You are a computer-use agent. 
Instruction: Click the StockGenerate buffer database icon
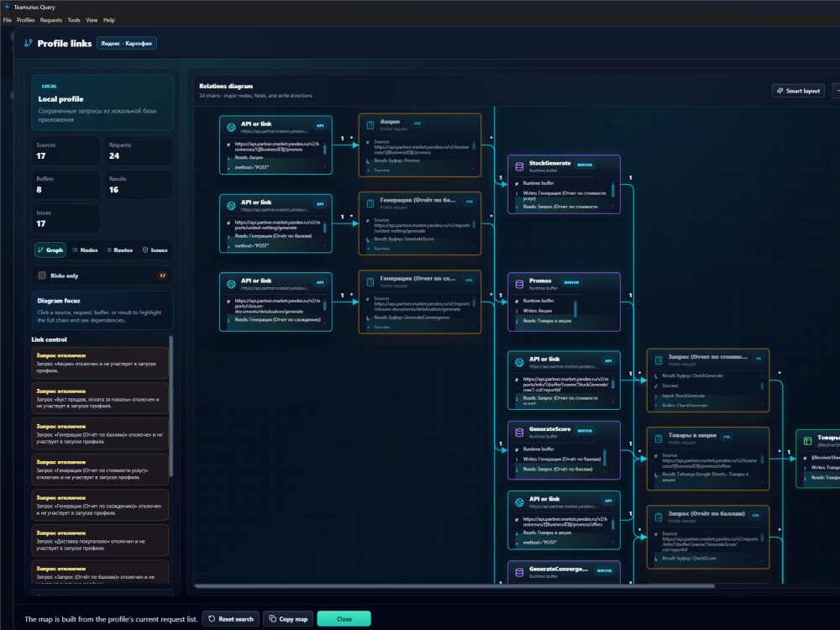(519, 166)
